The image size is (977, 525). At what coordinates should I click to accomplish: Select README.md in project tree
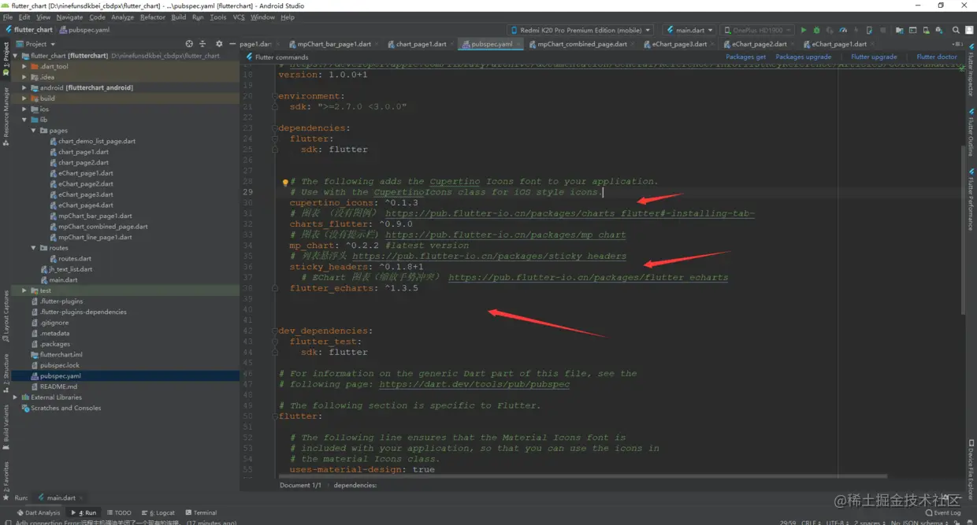pyautogui.click(x=58, y=386)
